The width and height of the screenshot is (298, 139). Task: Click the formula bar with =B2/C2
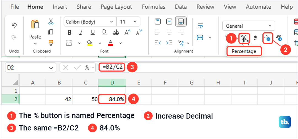coord(198,67)
